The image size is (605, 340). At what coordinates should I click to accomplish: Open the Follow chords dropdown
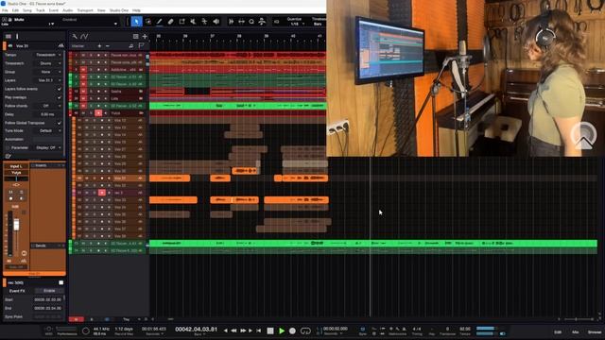tap(47, 106)
